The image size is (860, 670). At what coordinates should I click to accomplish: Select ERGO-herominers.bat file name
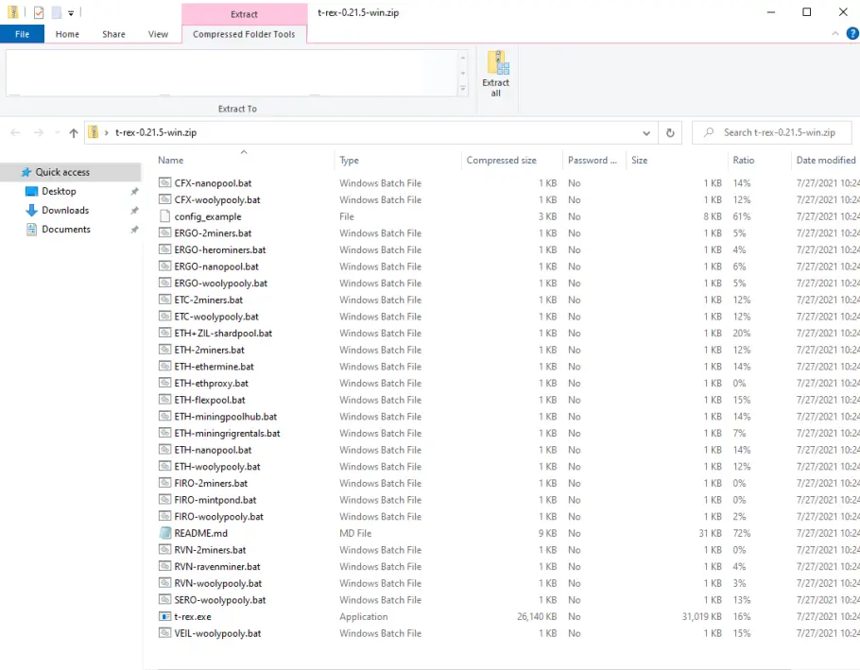coord(220,249)
